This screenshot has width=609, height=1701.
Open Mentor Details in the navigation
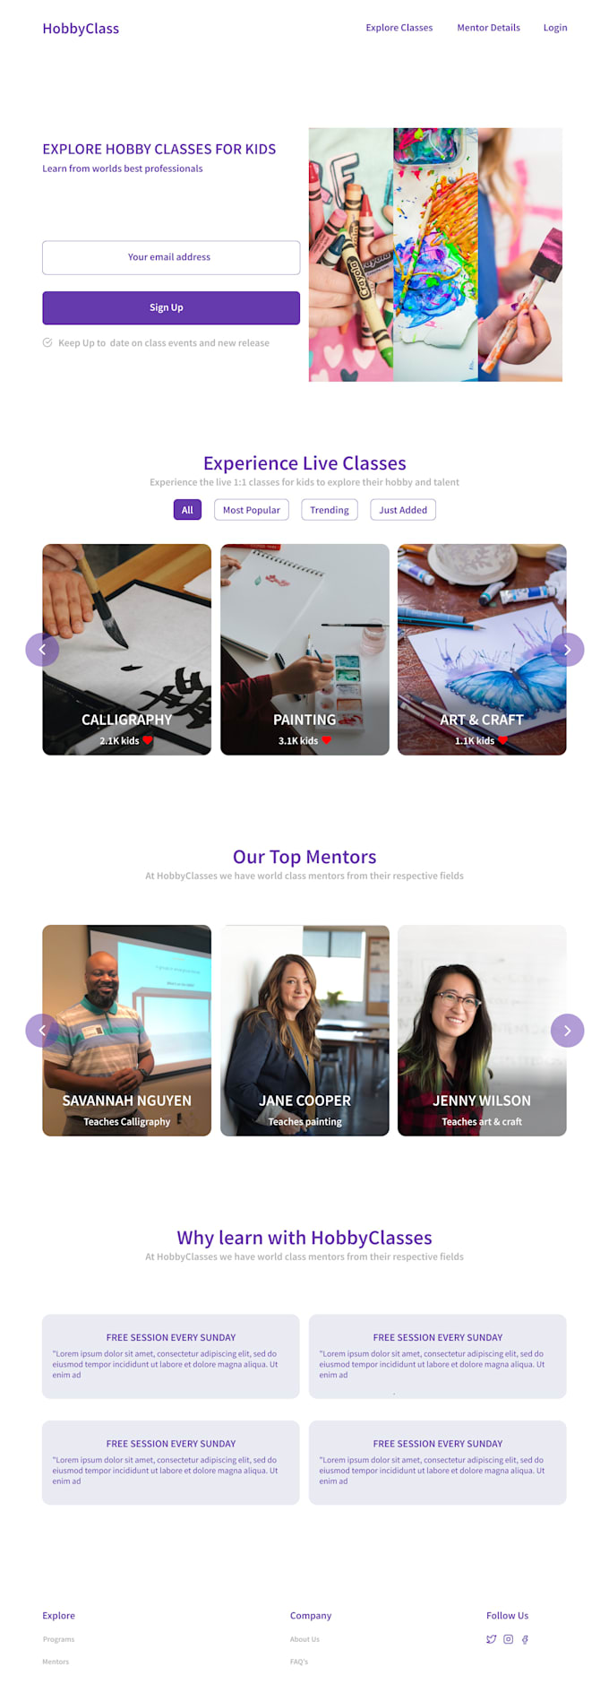[x=488, y=28]
